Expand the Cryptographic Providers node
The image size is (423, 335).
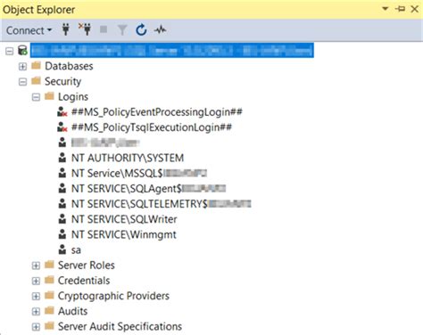click(x=36, y=297)
